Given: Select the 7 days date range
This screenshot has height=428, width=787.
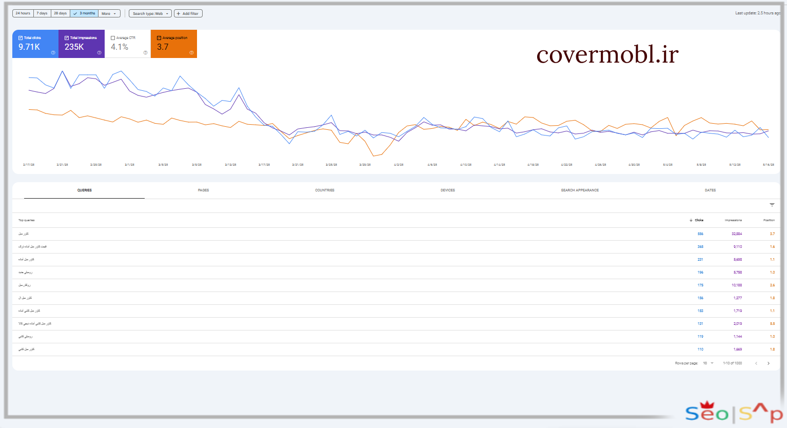Looking at the screenshot, I should [42, 13].
